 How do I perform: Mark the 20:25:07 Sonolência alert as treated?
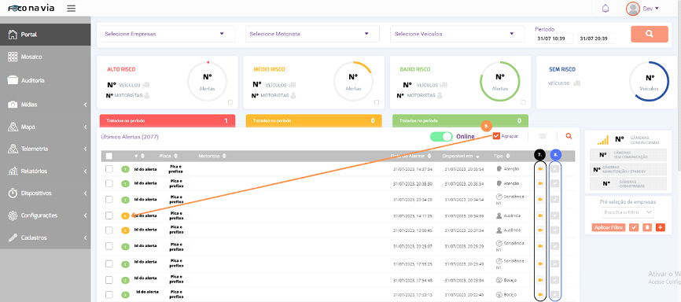click(554, 246)
